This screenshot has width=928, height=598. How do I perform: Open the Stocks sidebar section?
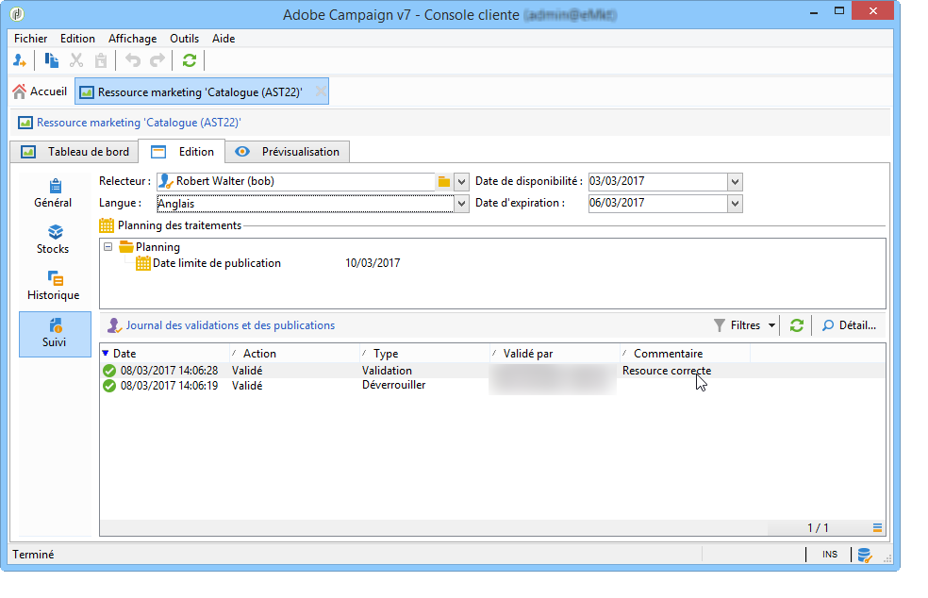(53, 240)
